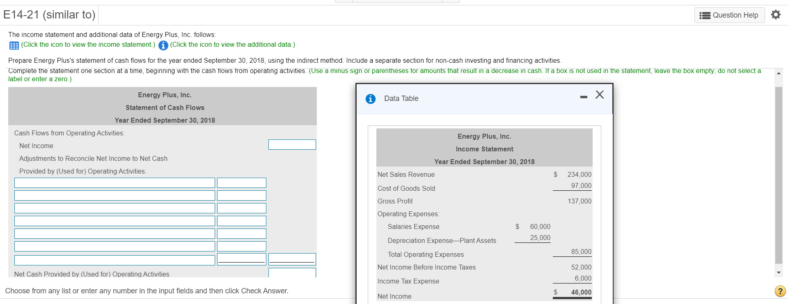Click the Gross Profit value 137,000

[580, 201]
